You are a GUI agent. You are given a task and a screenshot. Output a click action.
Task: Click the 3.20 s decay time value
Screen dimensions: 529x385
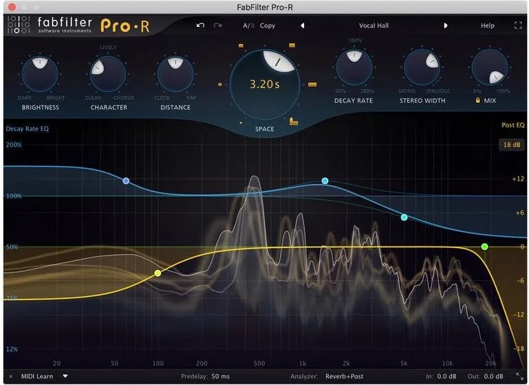[264, 84]
